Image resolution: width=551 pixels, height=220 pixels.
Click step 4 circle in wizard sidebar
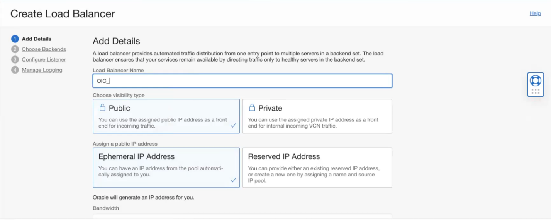coord(15,70)
